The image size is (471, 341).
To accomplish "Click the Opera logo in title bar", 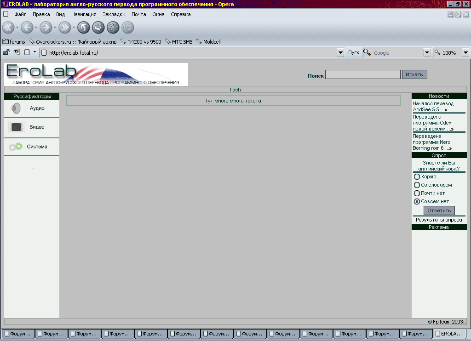I will pyautogui.click(x=5, y=4).
